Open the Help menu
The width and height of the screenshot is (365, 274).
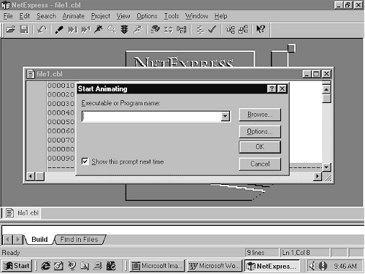click(221, 16)
